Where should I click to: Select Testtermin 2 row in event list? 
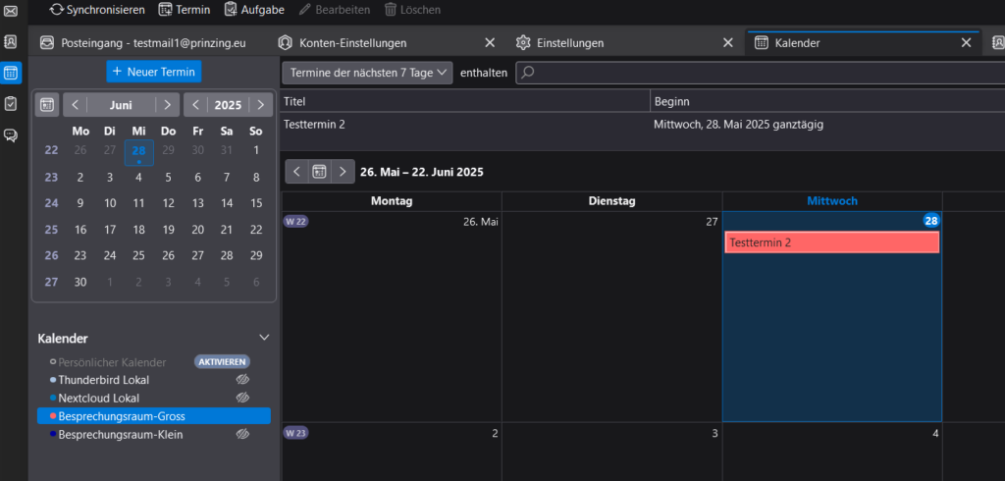click(x=642, y=125)
